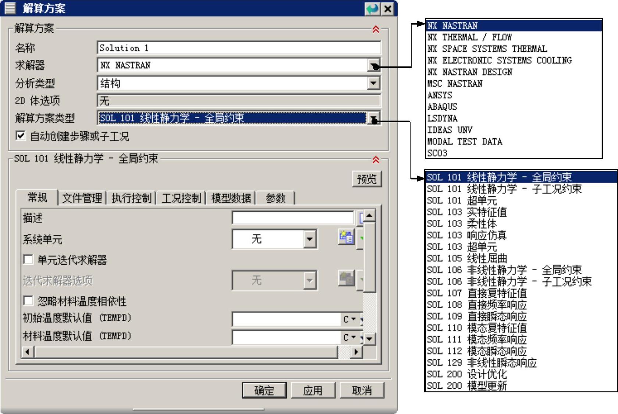618x414 pixels.
Task: Click the reset dialog icon in title bar
Action: (x=372, y=8)
